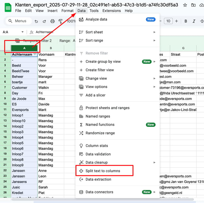The width and height of the screenshot is (204, 203).
Task: Select column G header
Action: pos(183,48)
